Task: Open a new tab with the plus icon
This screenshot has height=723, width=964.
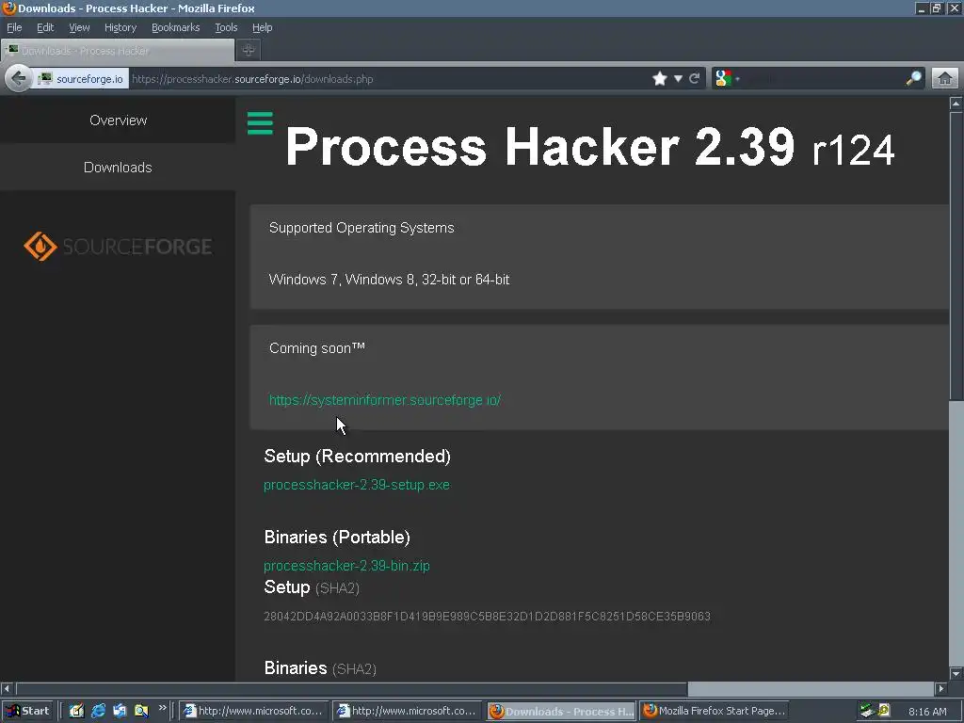Action: click(x=249, y=51)
